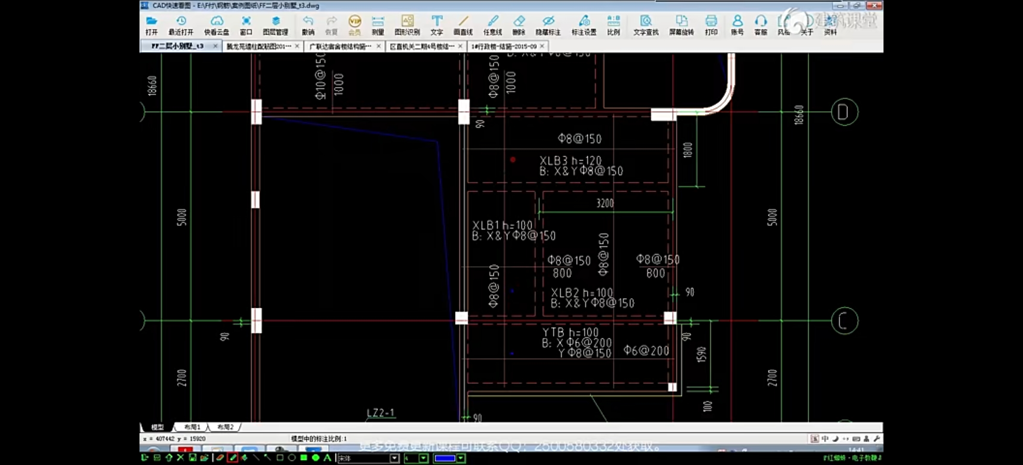This screenshot has height=465, width=1023.
Task: Select the straight line shape in annotation bar
Action: click(x=257, y=458)
